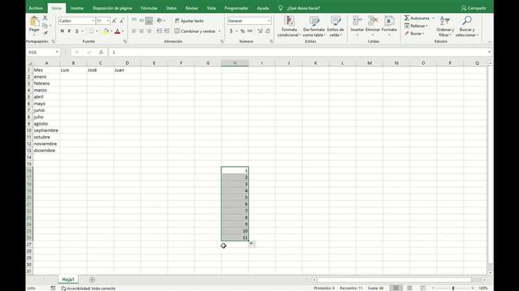The height and width of the screenshot is (291, 519).
Task: Click the decrease indent icon
Action: pyautogui.click(x=159, y=31)
